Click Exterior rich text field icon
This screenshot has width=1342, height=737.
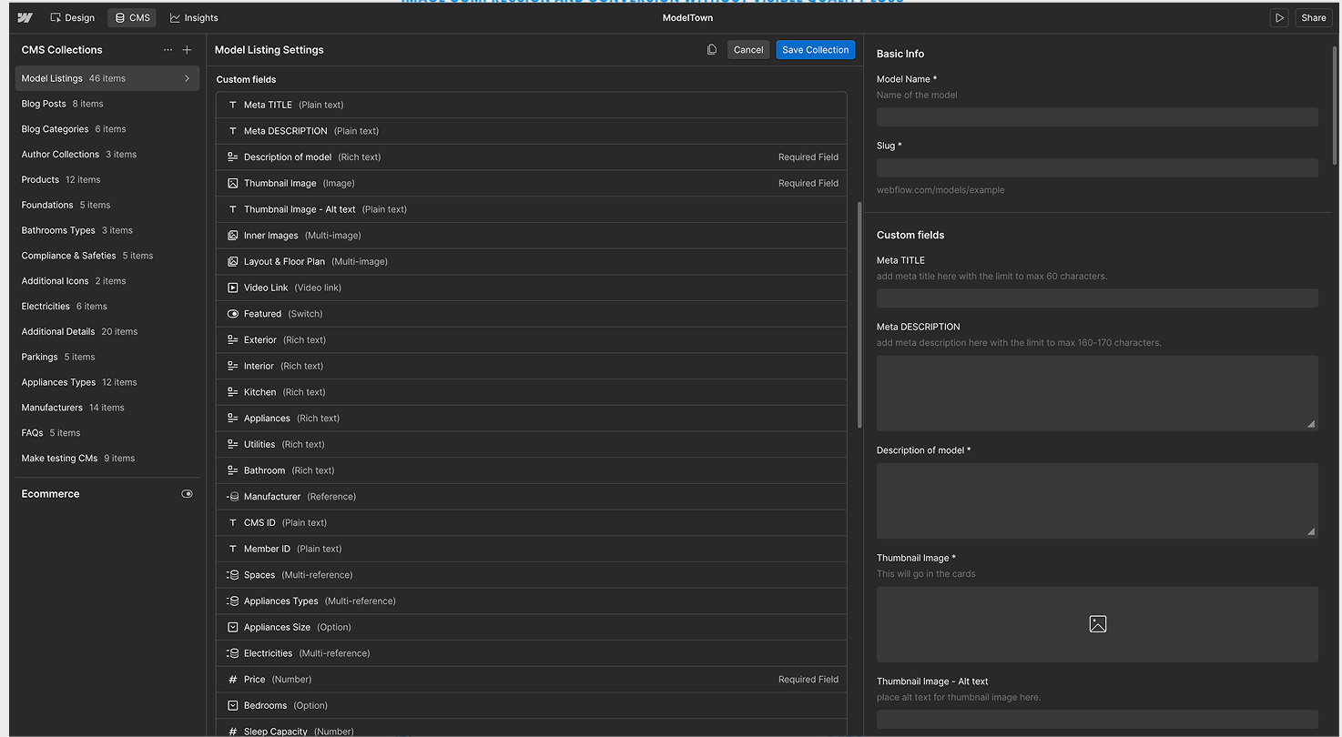[232, 340]
